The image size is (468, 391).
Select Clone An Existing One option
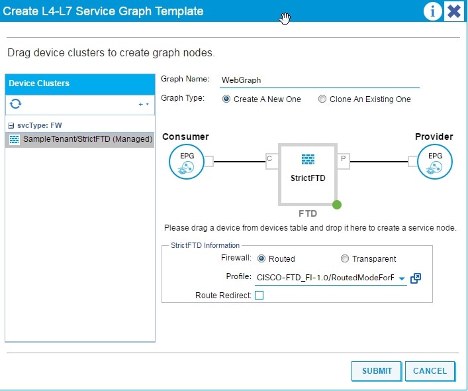coord(322,99)
